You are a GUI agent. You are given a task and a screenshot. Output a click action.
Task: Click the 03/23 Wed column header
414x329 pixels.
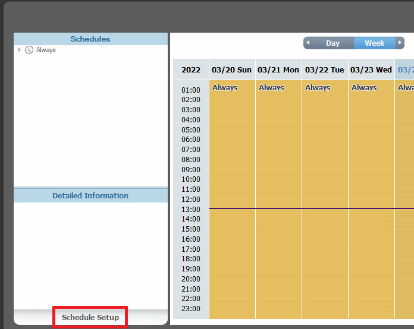coord(371,69)
